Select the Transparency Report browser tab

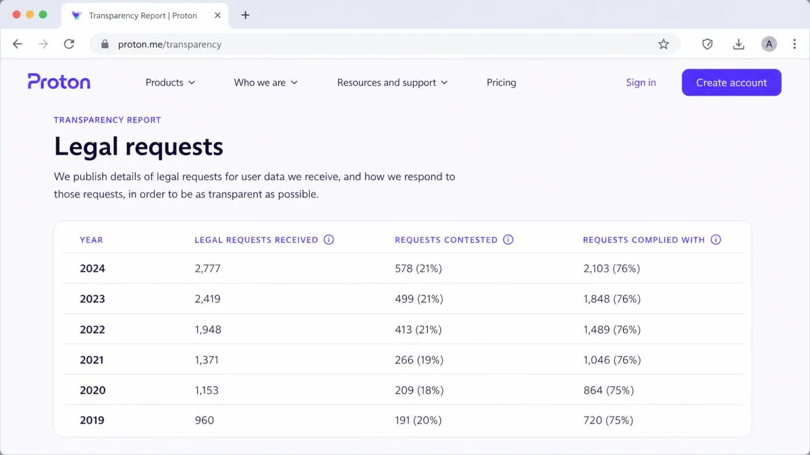tap(145, 16)
